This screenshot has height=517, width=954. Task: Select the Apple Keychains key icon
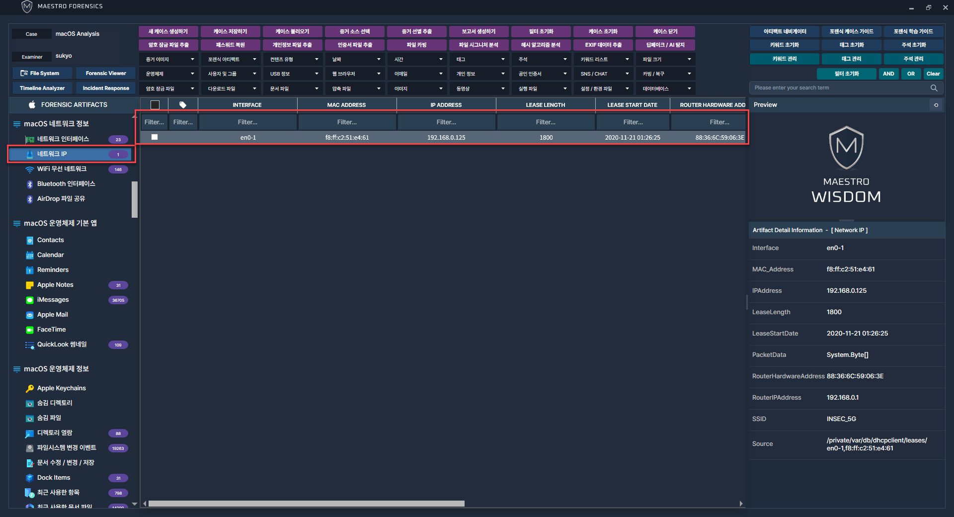click(30, 389)
